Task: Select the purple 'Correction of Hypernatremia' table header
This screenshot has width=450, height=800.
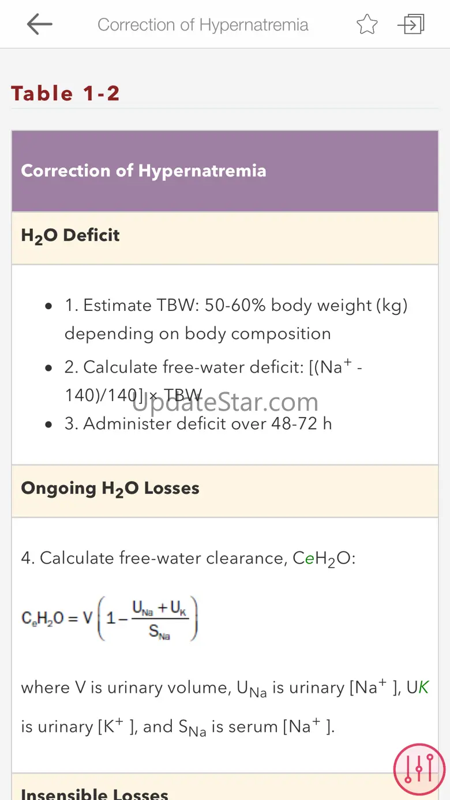Action: tap(144, 171)
